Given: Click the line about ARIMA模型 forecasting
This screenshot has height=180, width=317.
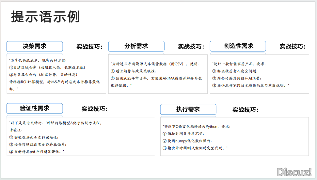Looking at the screenshot, I should (x=156, y=78).
